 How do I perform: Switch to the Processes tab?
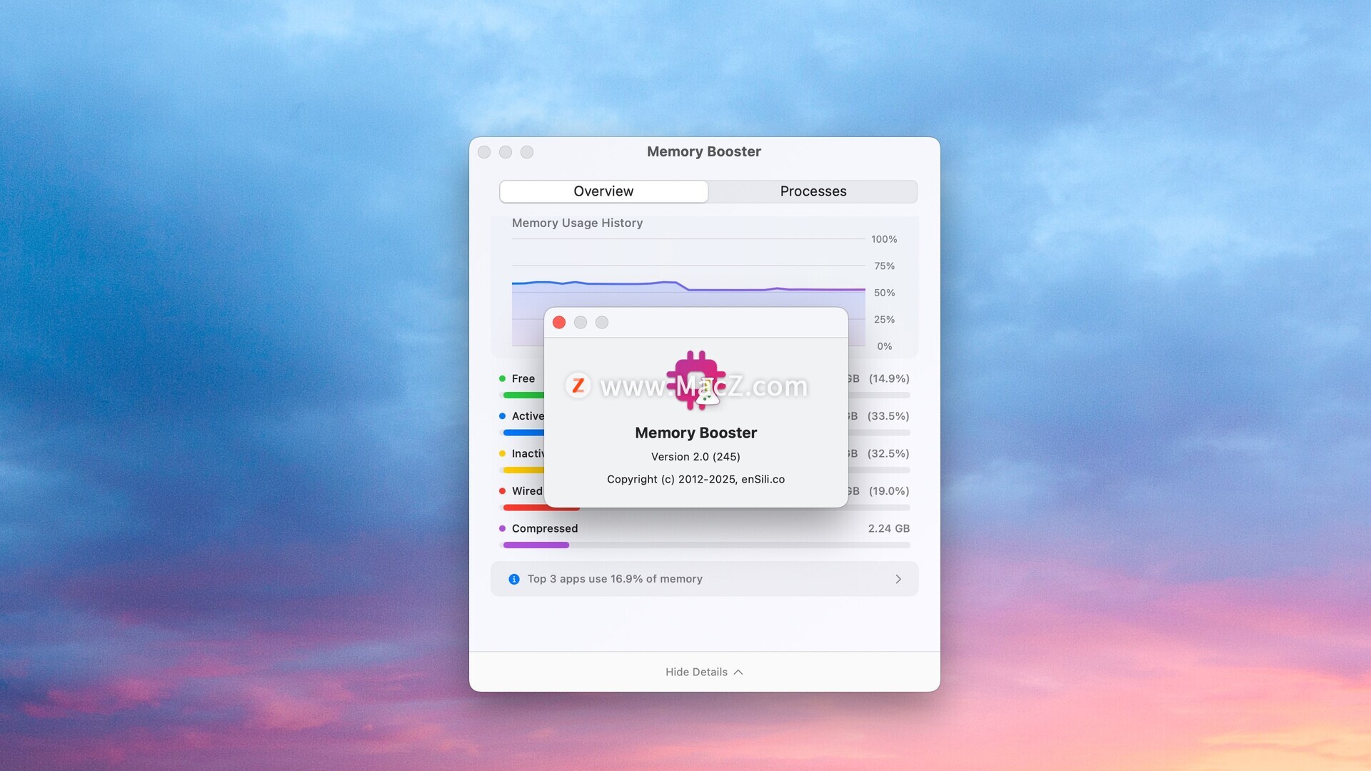click(x=813, y=191)
